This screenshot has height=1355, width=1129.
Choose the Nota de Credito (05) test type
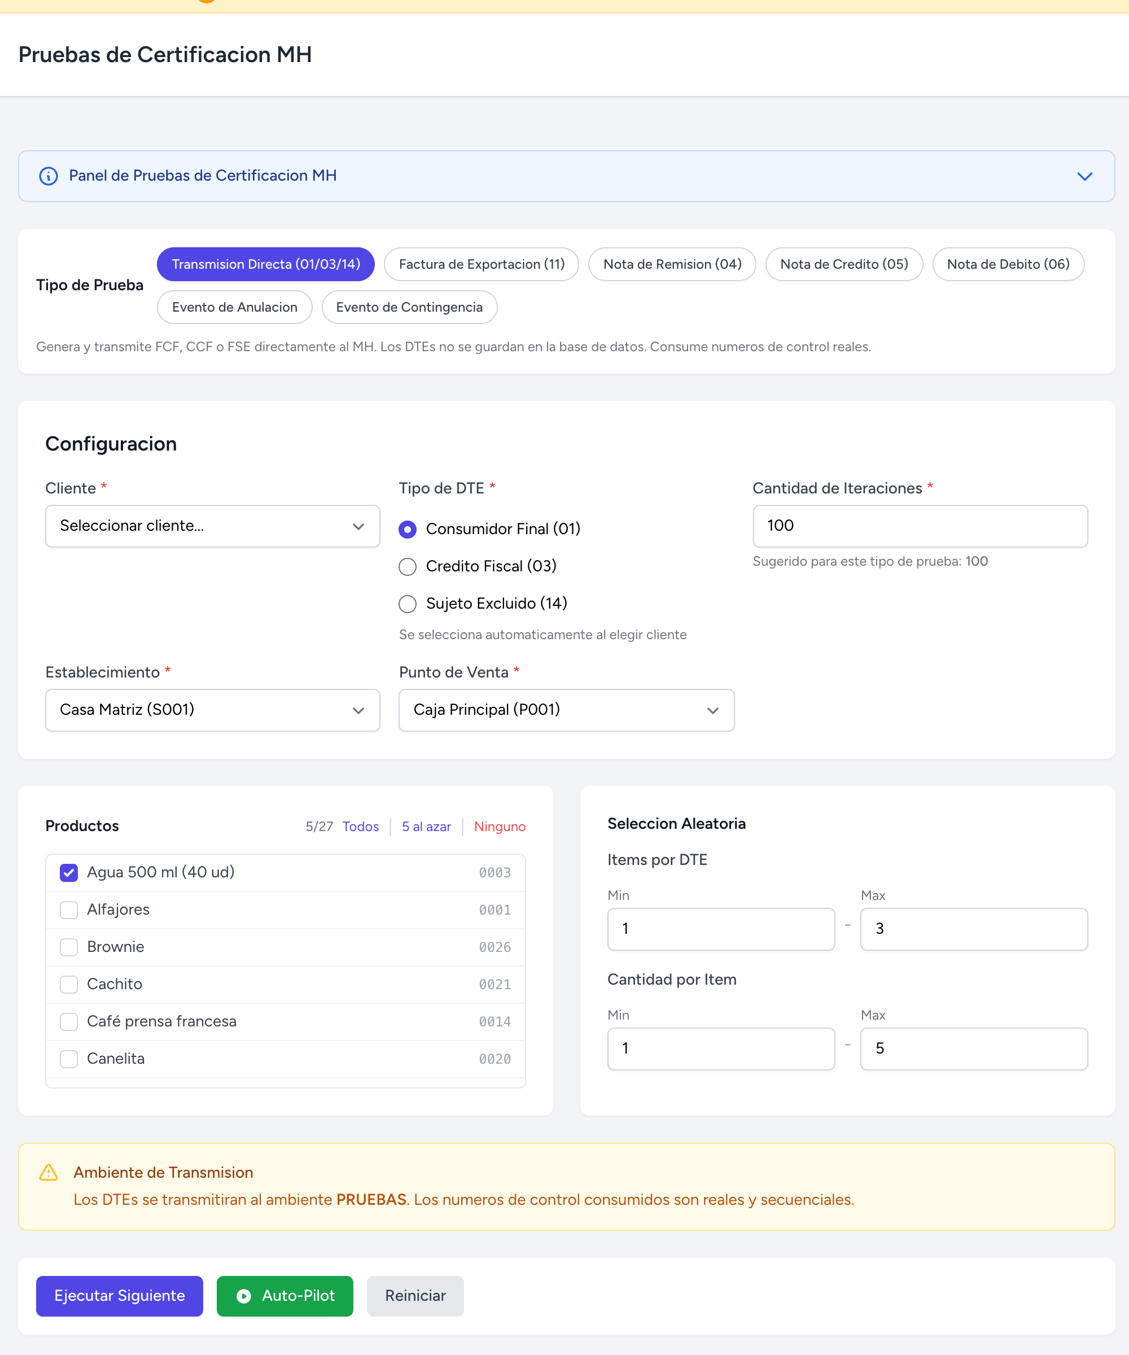(x=844, y=264)
